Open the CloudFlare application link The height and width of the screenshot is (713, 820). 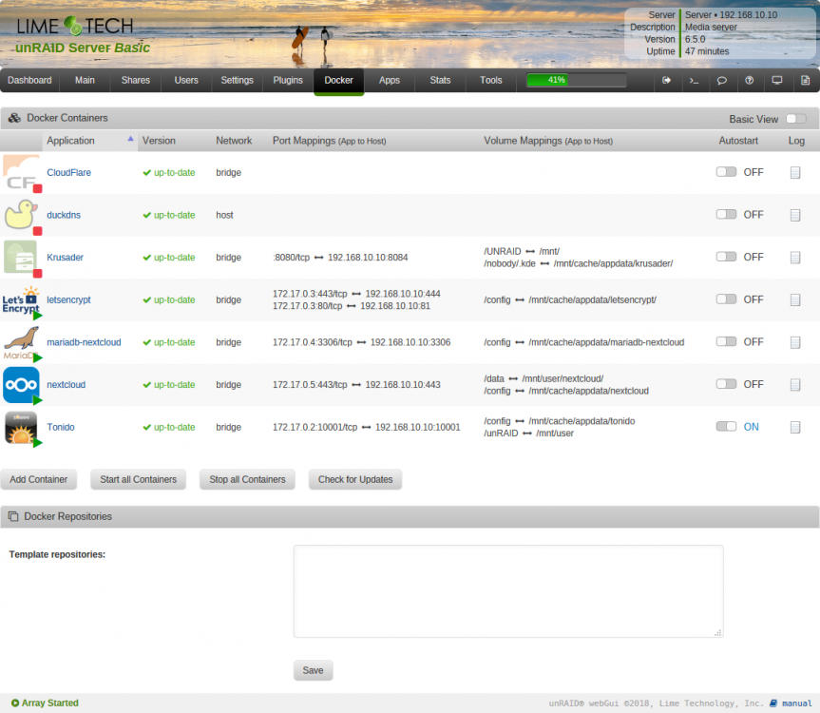coord(69,173)
